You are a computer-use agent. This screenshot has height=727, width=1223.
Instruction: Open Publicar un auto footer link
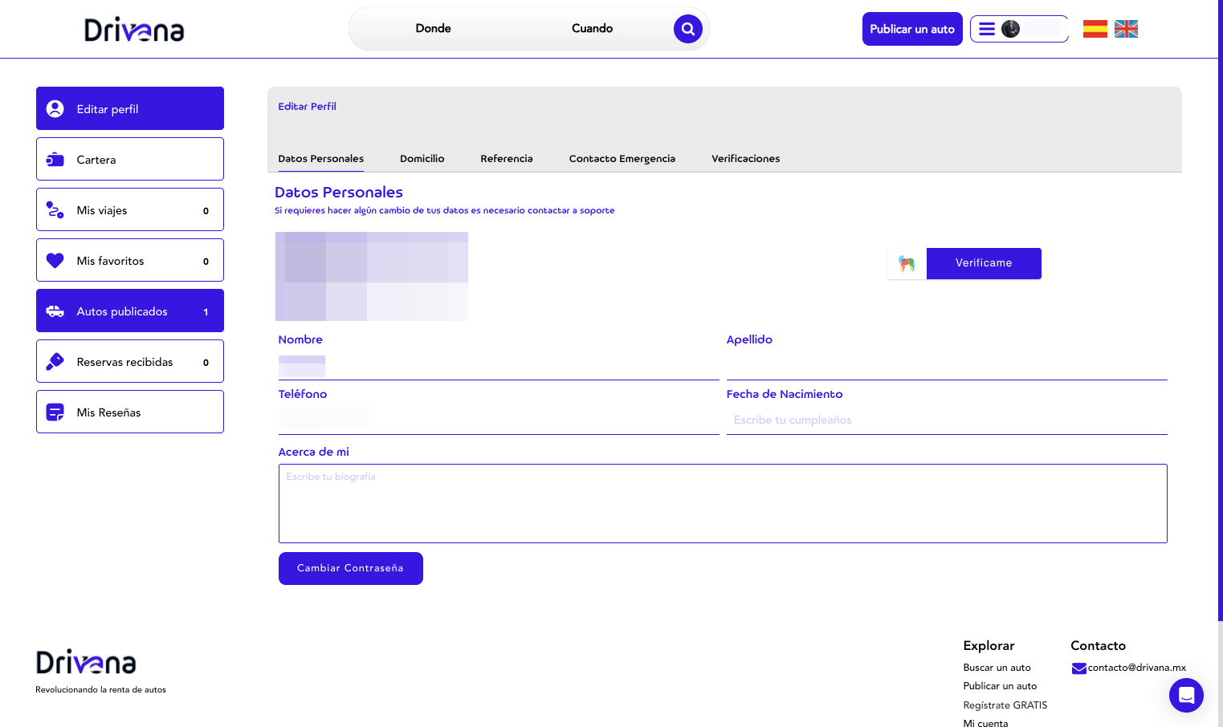[1001, 686]
